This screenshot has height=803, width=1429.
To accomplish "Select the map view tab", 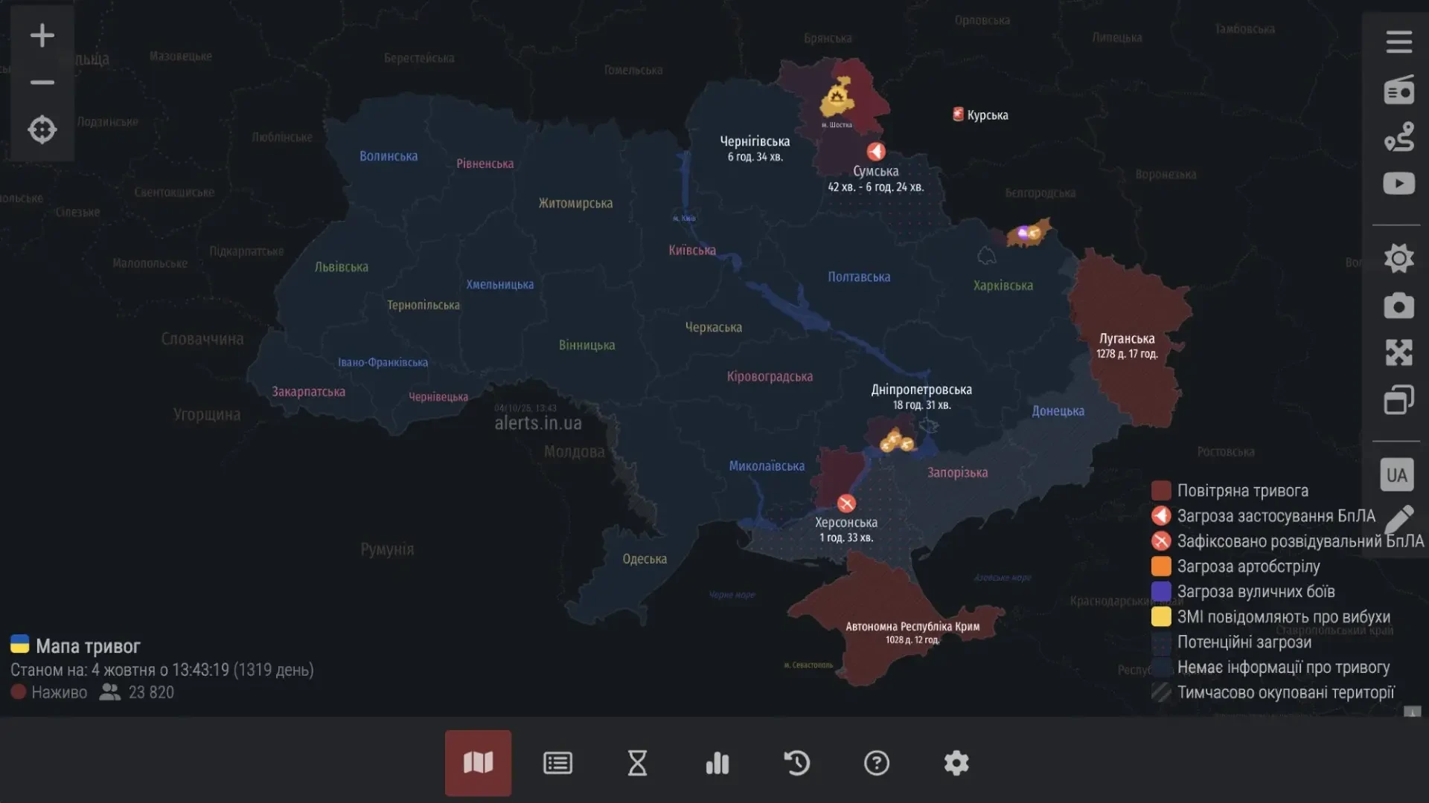I will point(478,763).
